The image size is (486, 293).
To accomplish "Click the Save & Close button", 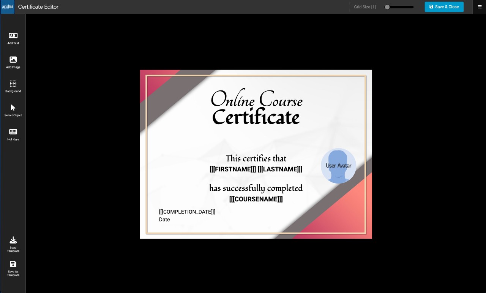I will (x=444, y=7).
